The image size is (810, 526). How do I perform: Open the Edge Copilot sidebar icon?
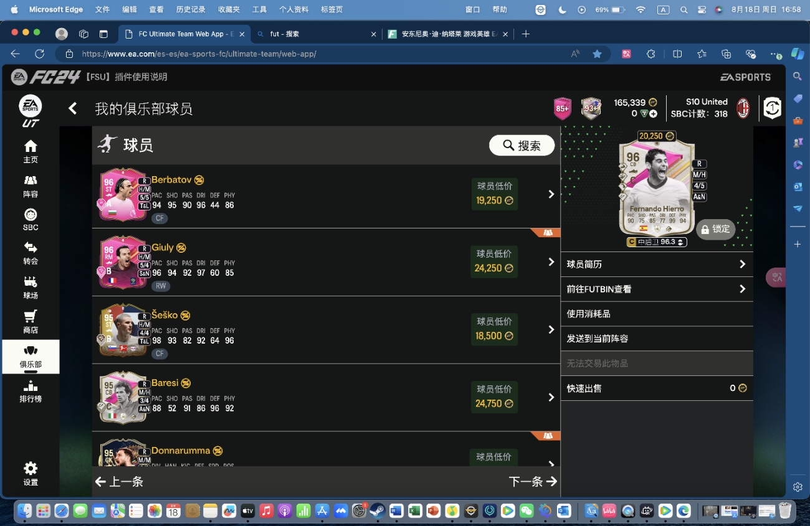[797, 54]
